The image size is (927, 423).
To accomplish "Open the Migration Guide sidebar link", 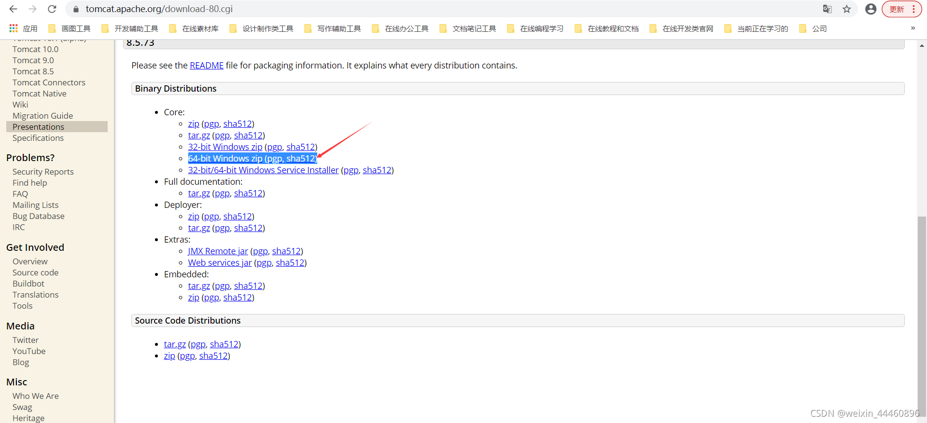I will click(42, 116).
